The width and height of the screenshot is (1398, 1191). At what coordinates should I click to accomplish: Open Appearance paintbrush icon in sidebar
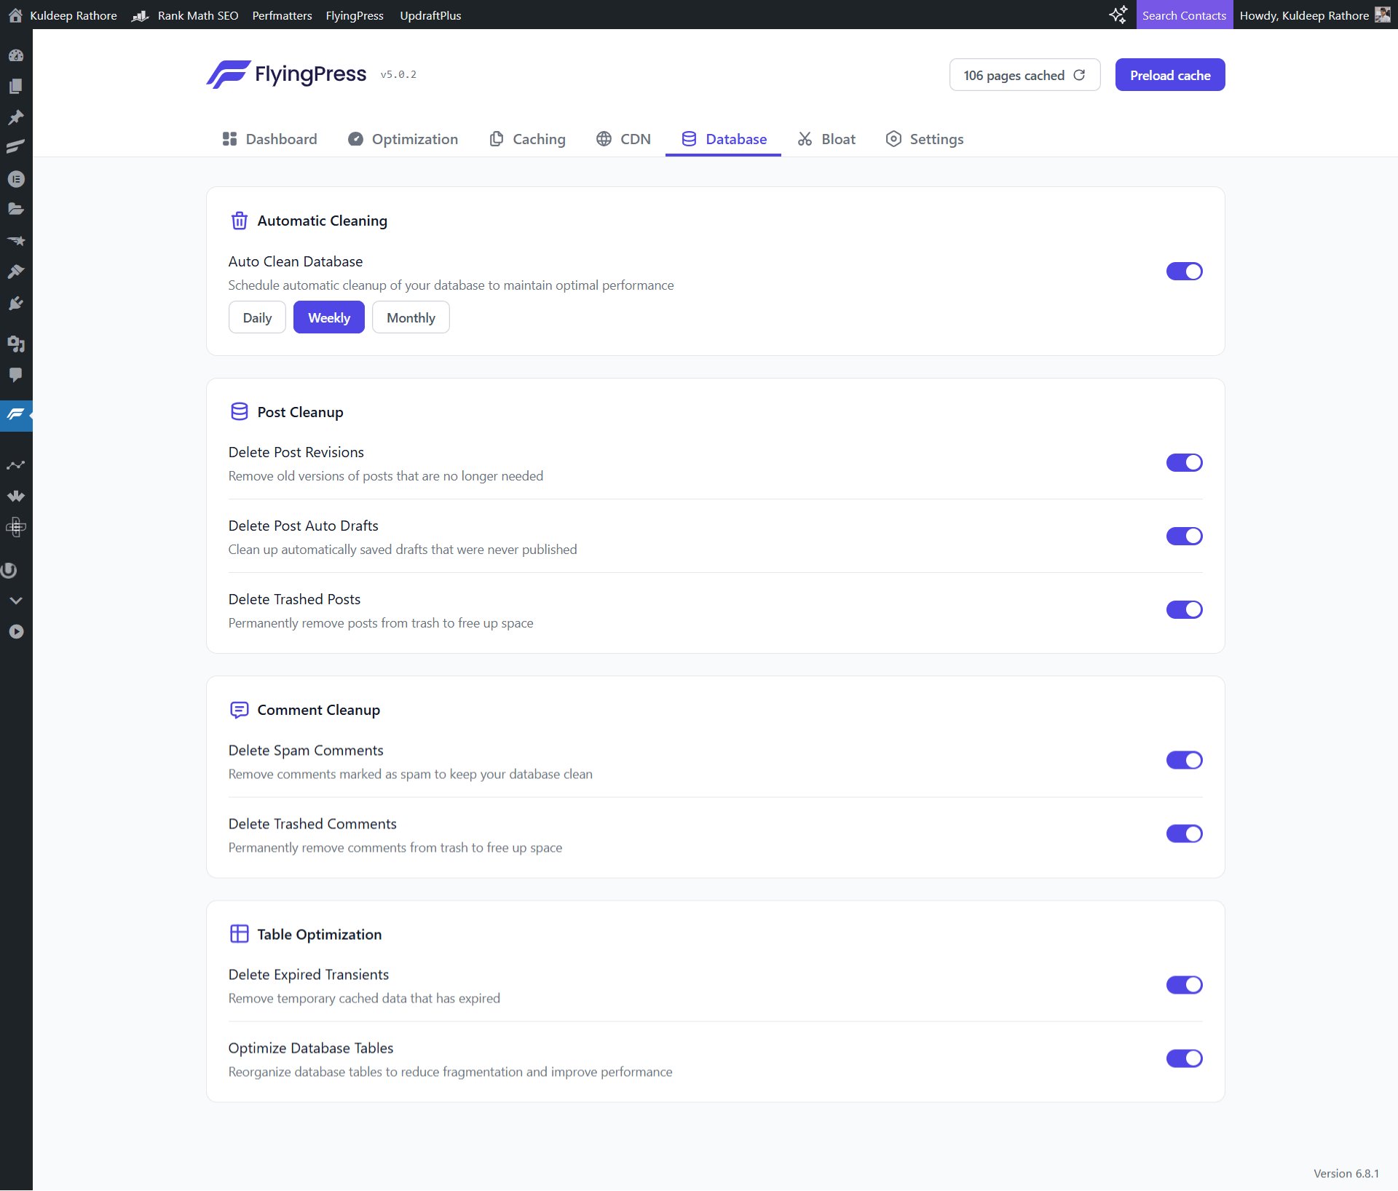click(16, 272)
